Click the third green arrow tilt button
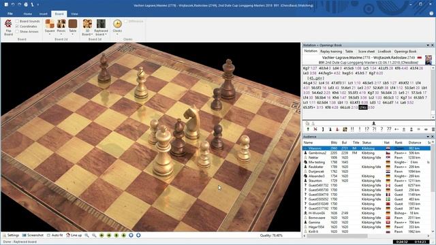436x245 pixels. [x=116, y=235]
